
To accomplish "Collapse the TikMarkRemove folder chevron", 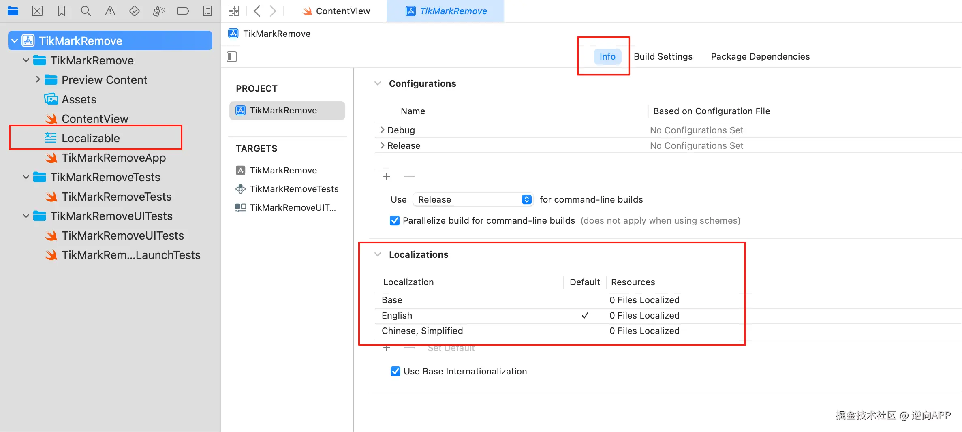I will click(26, 60).
